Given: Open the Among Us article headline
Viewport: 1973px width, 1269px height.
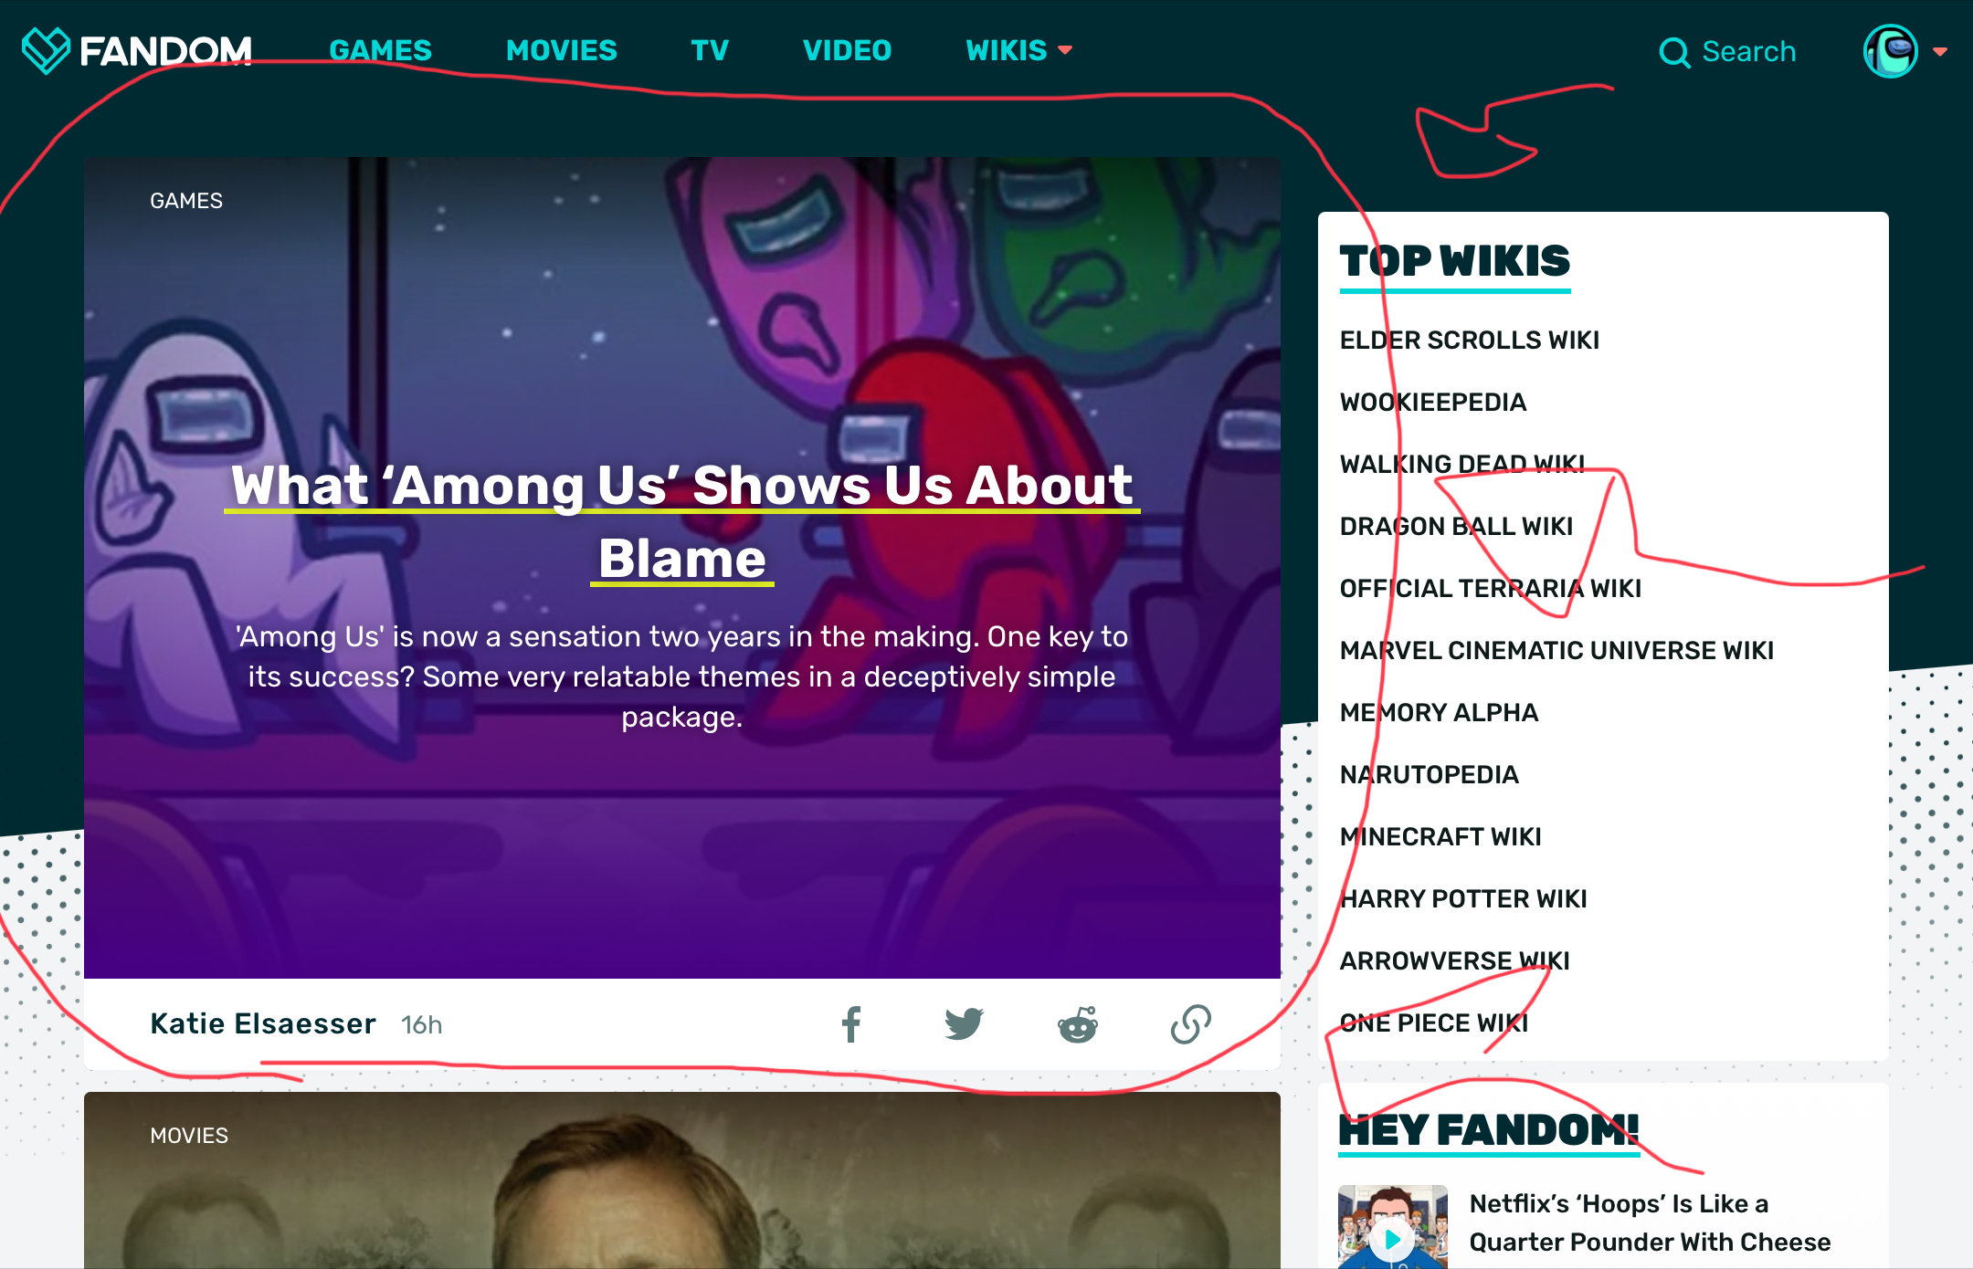Looking at the screenshot, I should (x=682, y=521).
